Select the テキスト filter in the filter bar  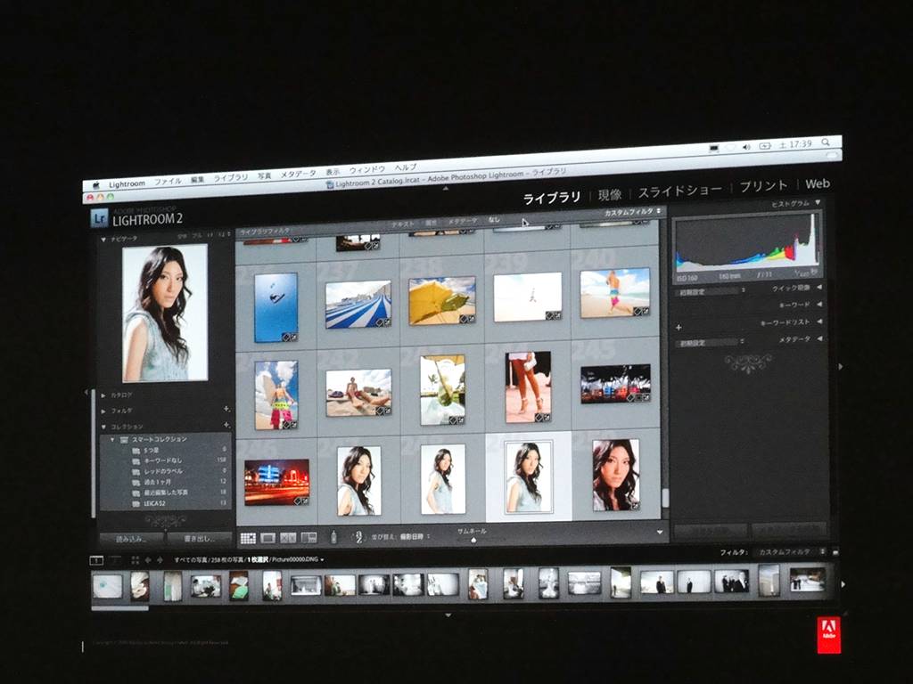[403, 224]
